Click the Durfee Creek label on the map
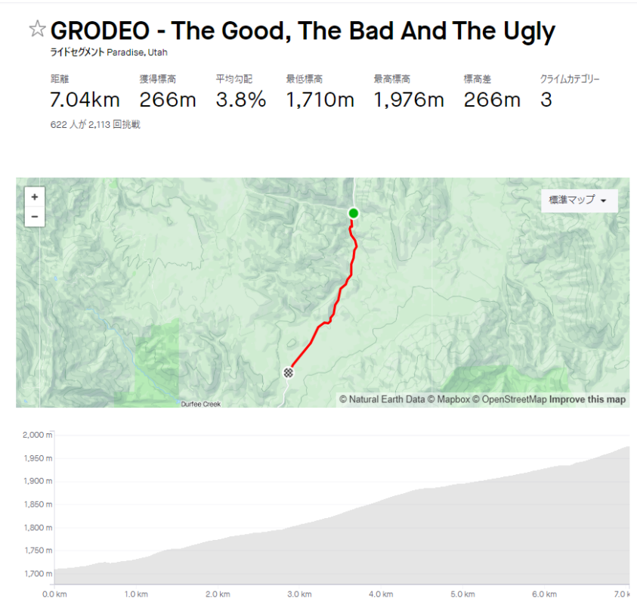Screen dimensions: 637x605 coord(201,405)
